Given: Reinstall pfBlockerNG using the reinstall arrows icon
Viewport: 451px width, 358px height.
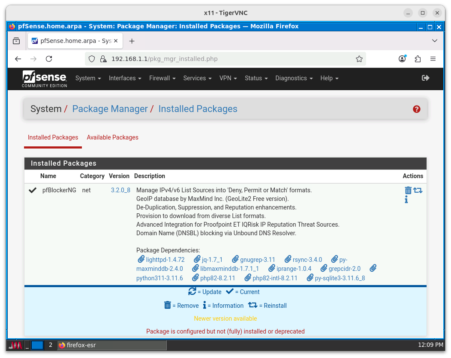Looking at the screenshot, I should (418, 191).
